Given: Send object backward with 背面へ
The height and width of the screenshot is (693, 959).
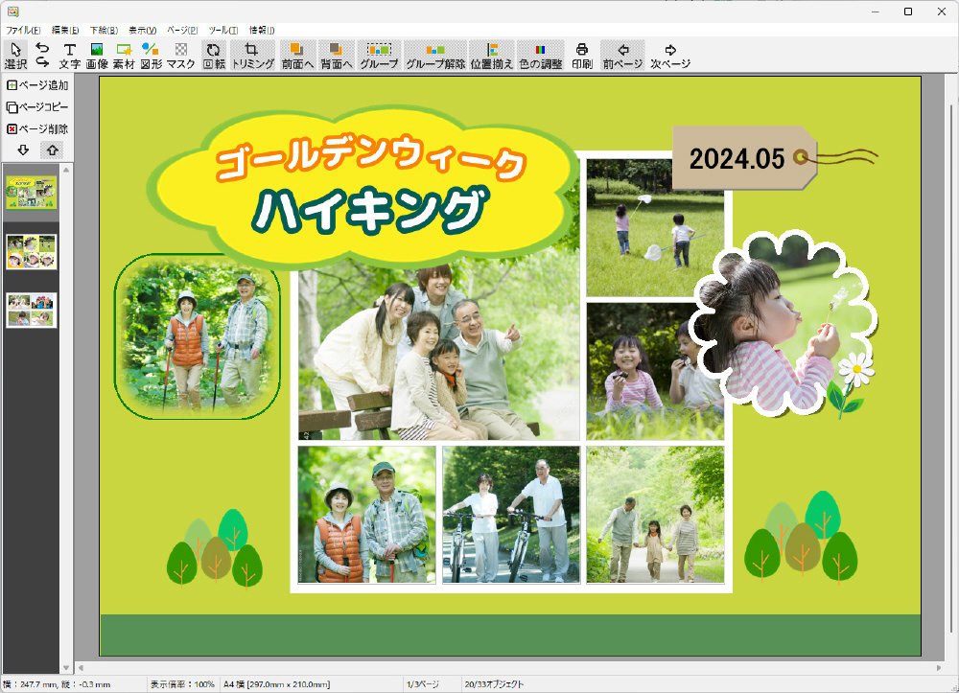Looking at the screenshot, I should 336,56.
